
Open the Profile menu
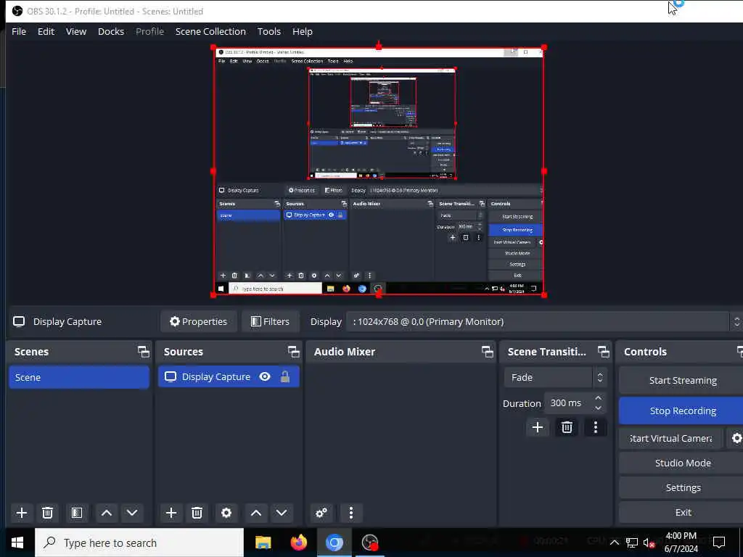[149, 31]
